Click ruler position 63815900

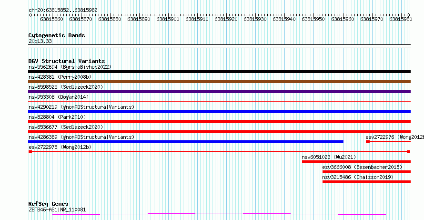coord(168,19)
